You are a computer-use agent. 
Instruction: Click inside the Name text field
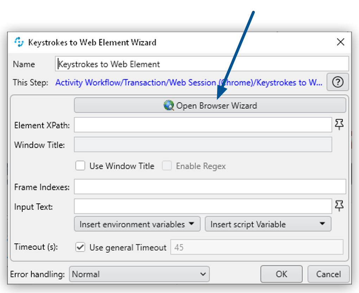coord(176,64)
